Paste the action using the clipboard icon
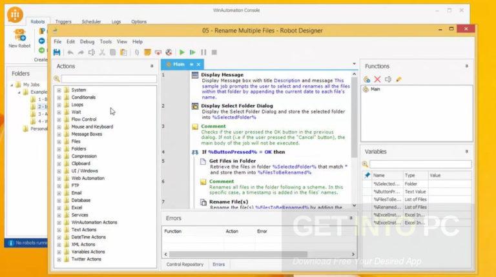This screenshot has height=277, width=496. [x=124, y=52]
